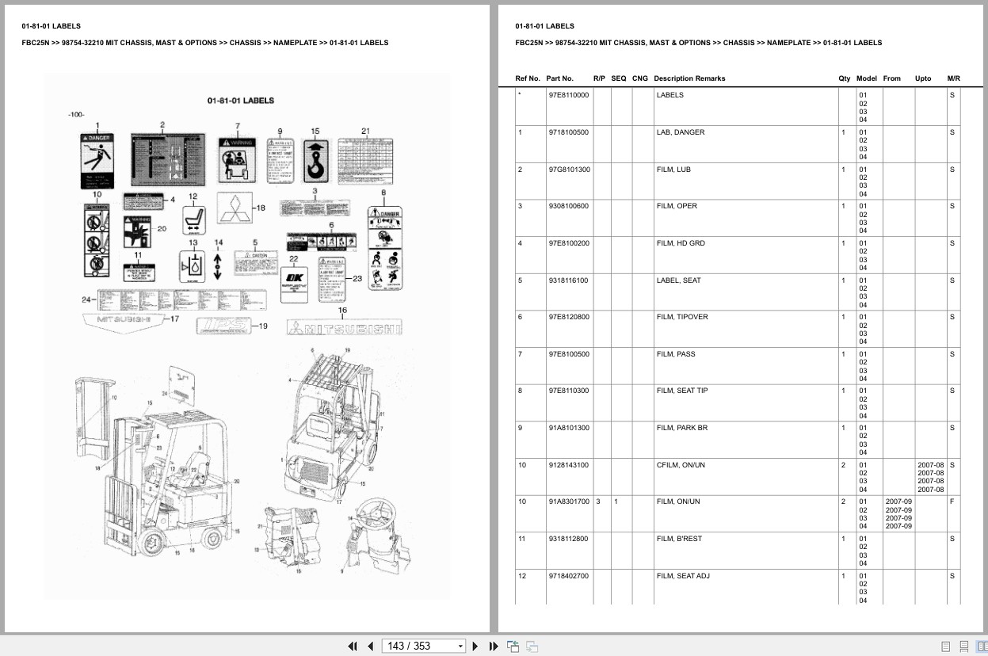Click part number 9308100600
This screenshot has width=988, height=656.
567,206
